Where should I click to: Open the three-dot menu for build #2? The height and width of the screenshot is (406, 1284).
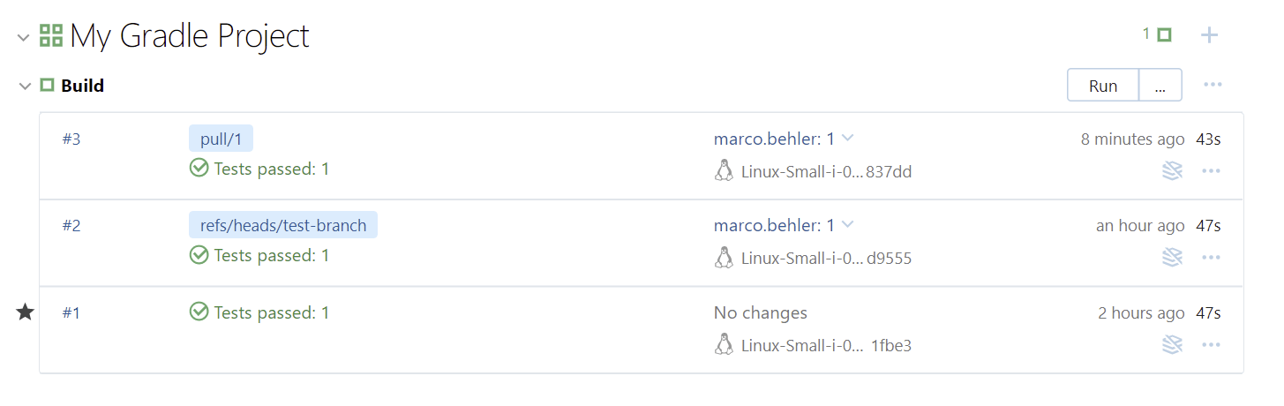[1211, 257]
